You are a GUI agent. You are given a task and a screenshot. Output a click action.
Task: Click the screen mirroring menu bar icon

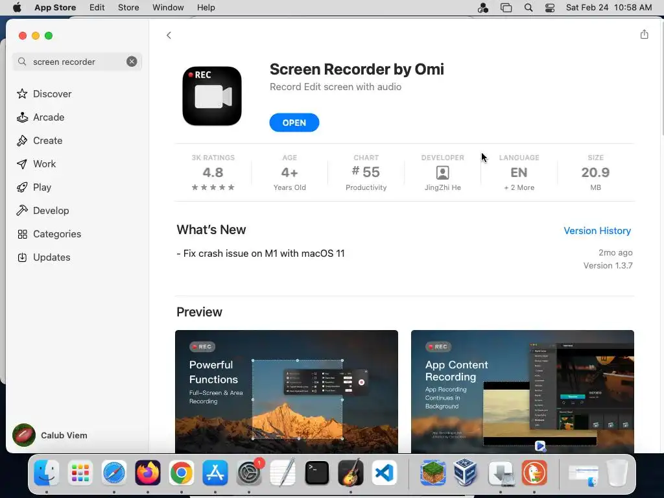pyautogui.click(x=506, y=8)
